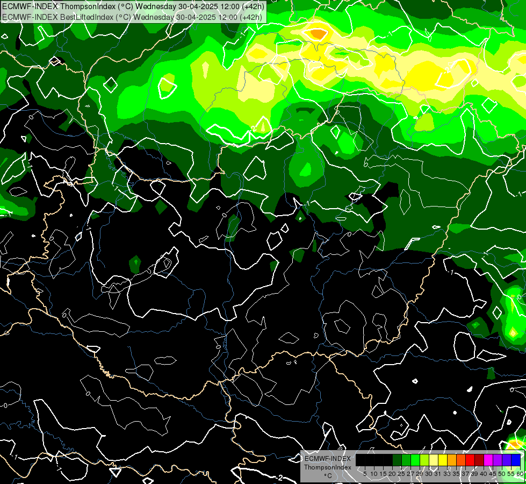The height and width of the screenshot is (484, 526).
Task: Click the legend tick value 10
Action: tap(374, 474)
